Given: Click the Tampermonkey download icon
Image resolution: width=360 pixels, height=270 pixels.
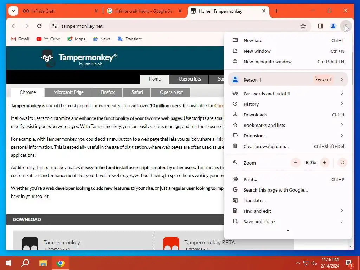Looking at the screenshot, I should click(x=30, y=243).
